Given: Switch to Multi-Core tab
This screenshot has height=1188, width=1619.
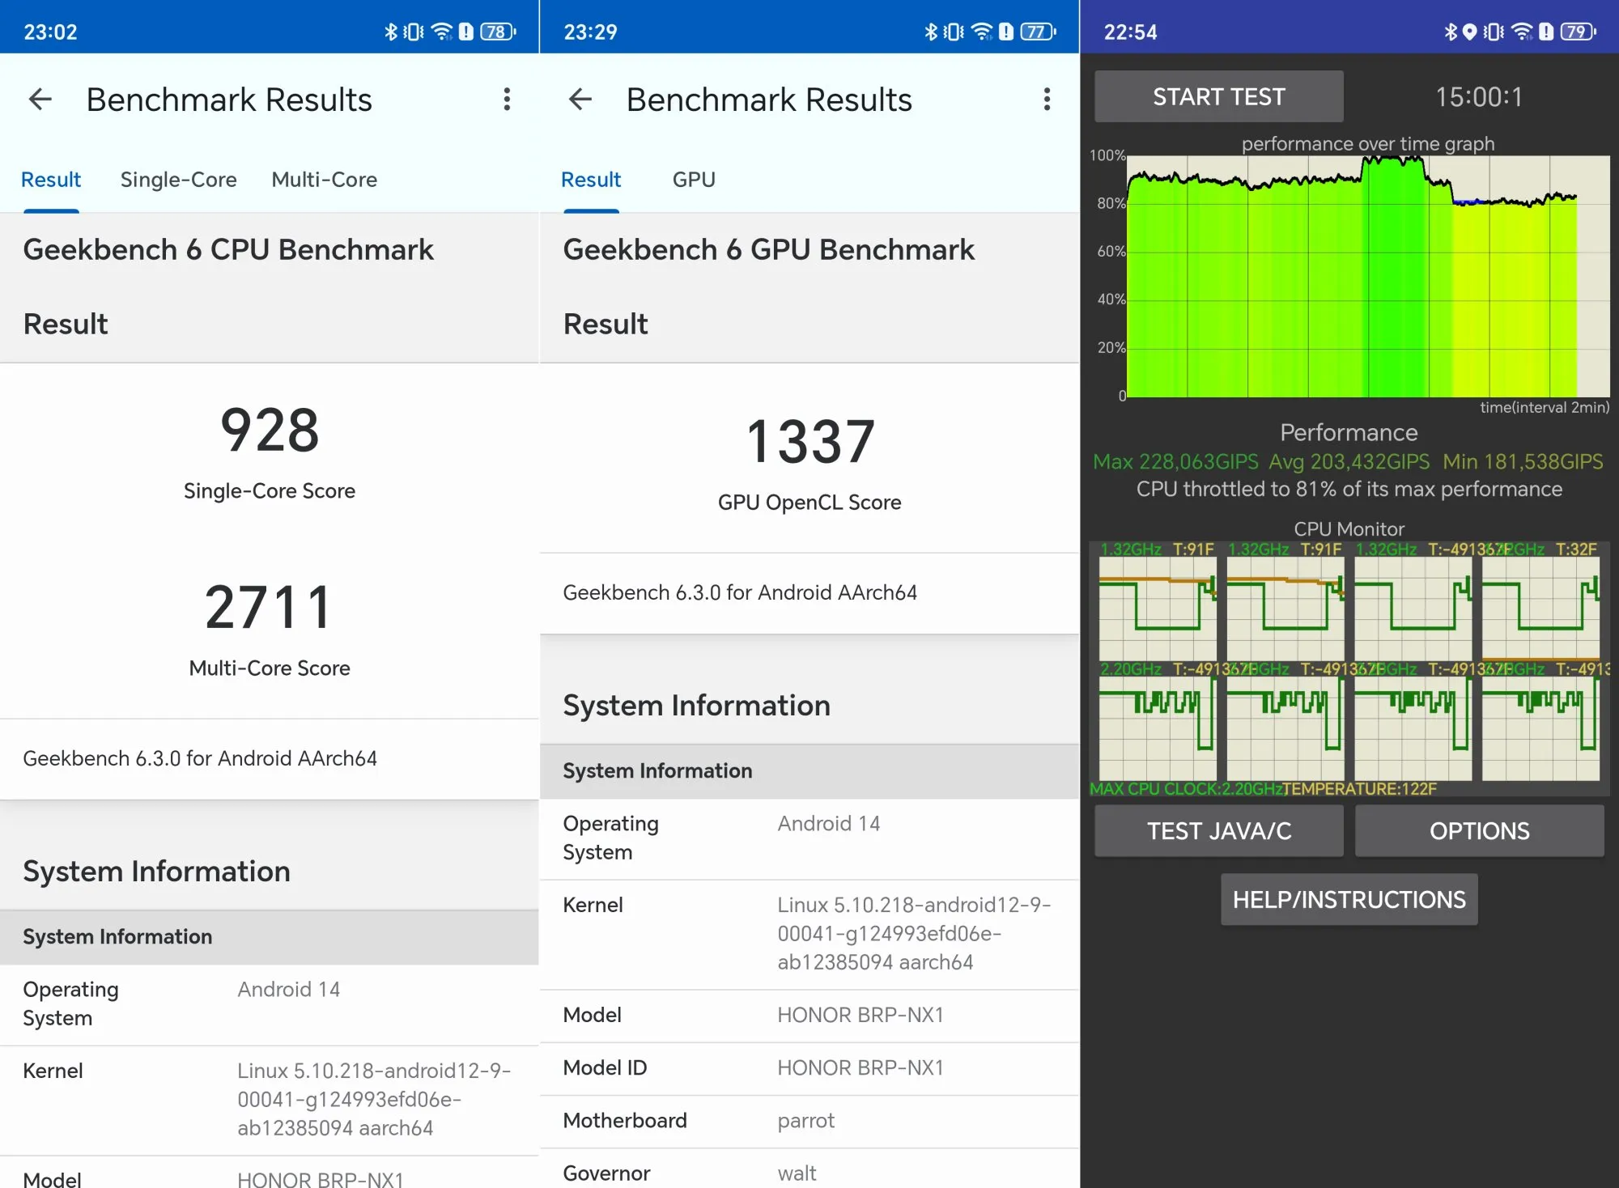Looking at the screenshot, I should 324,180.
